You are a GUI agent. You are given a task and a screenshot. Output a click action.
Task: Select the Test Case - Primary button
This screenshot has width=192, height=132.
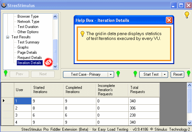point(86,74)
